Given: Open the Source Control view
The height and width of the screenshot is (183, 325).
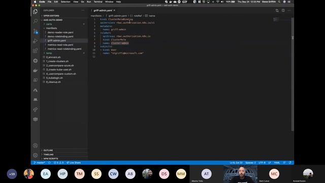Looking at the screenshot, I should (35, 31).
